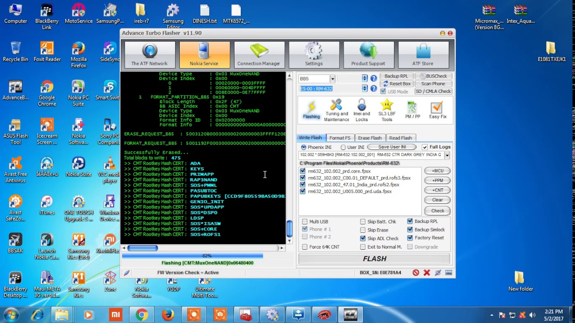Open the E5-00 : RM-632 model selector arrows
The height and width of the screenshot is (323, 575).
364,88
